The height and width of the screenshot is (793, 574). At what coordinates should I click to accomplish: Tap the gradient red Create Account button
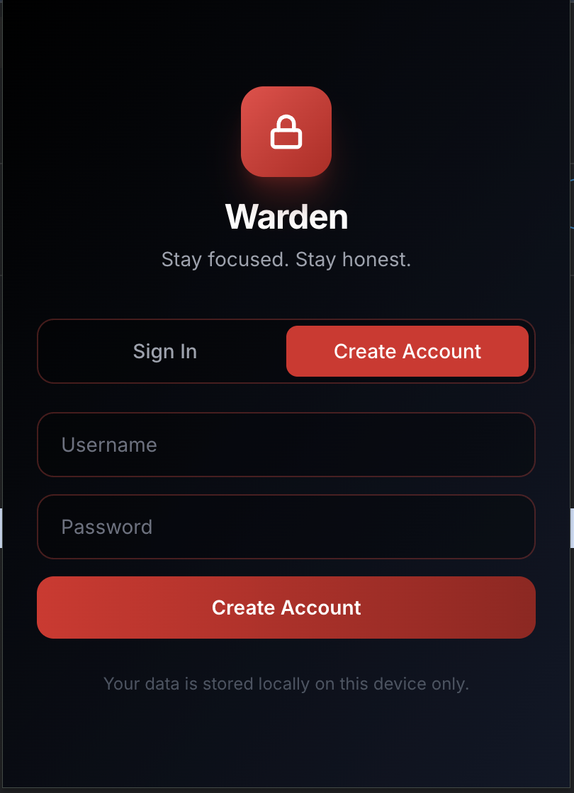click(286, 607)
